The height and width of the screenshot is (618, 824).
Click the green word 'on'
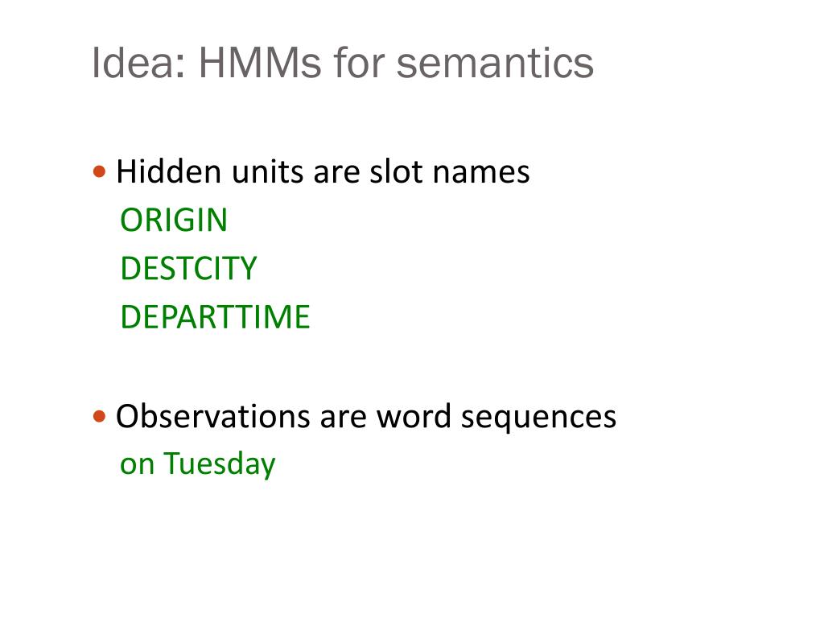tap(137, 467)
